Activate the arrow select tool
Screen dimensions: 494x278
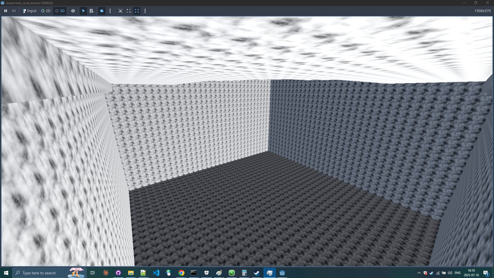click(83, 11)
